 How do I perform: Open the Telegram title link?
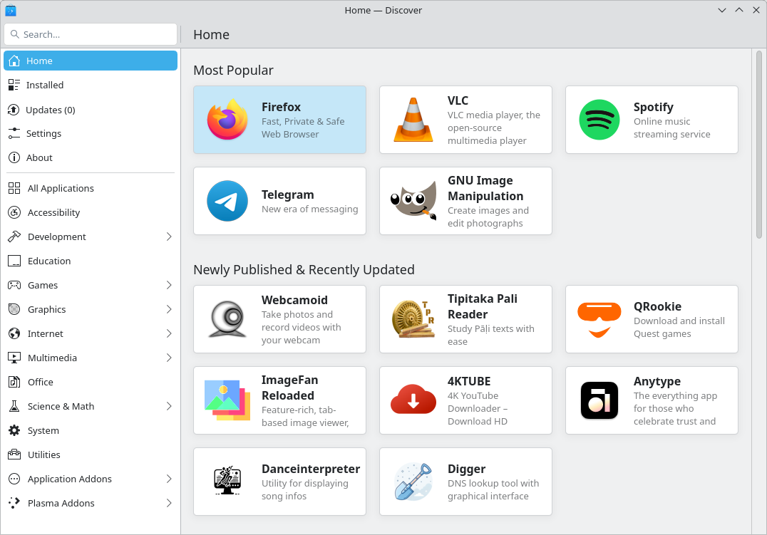click(x=288, y=194)
